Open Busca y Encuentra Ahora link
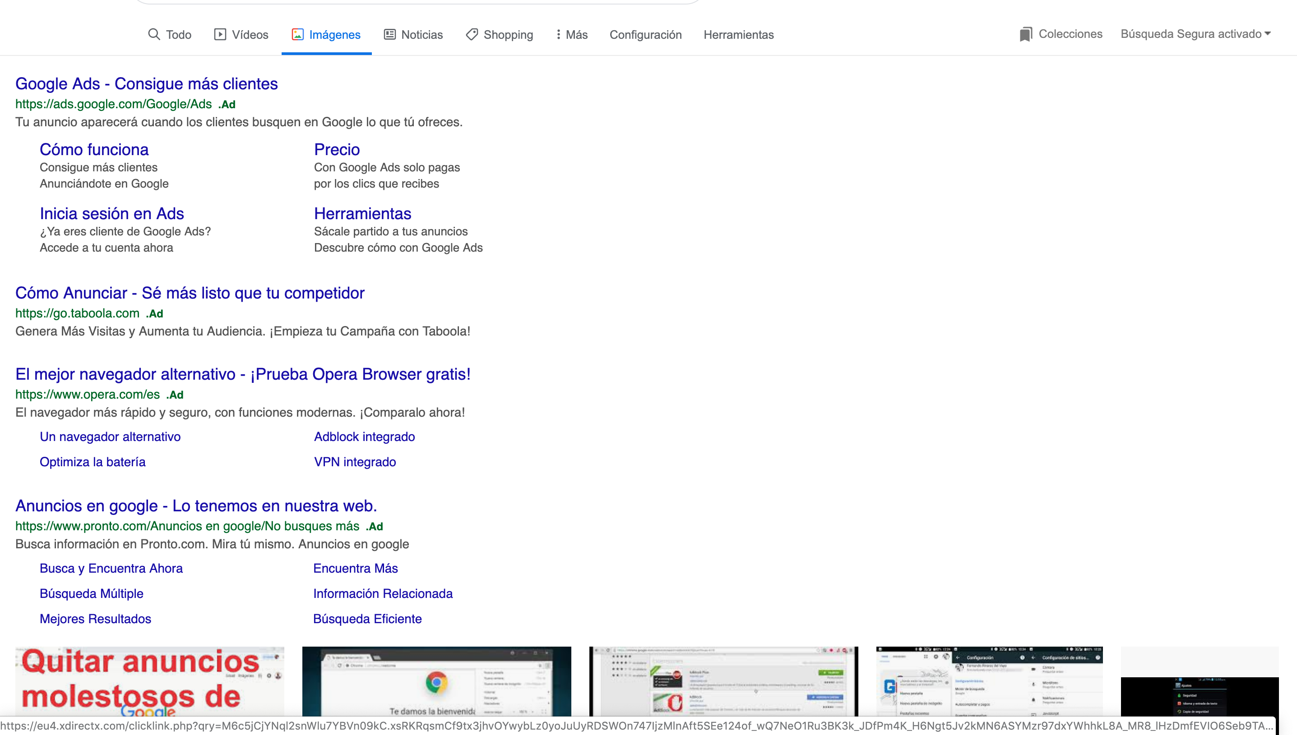1297x735 pixels. point(111,569)
